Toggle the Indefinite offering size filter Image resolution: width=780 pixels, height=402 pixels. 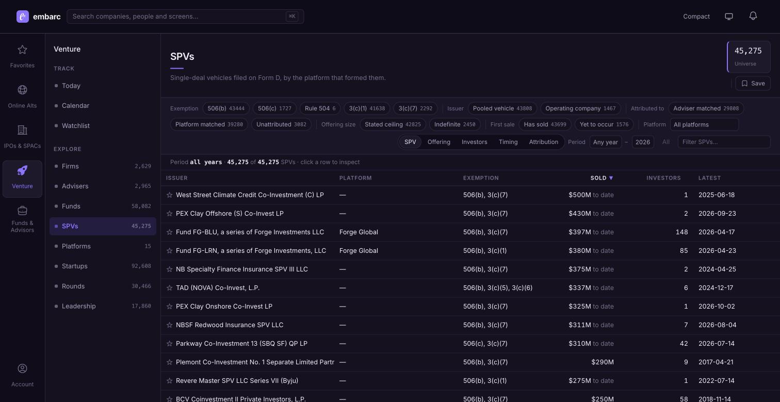[x=455, y=124]
